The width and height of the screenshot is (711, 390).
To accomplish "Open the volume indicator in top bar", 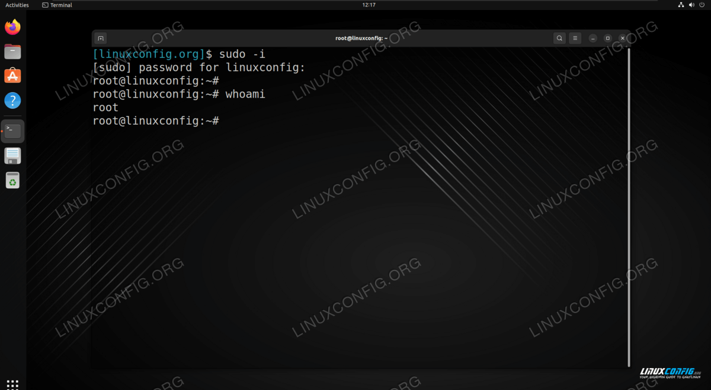I will coord(691,5).
